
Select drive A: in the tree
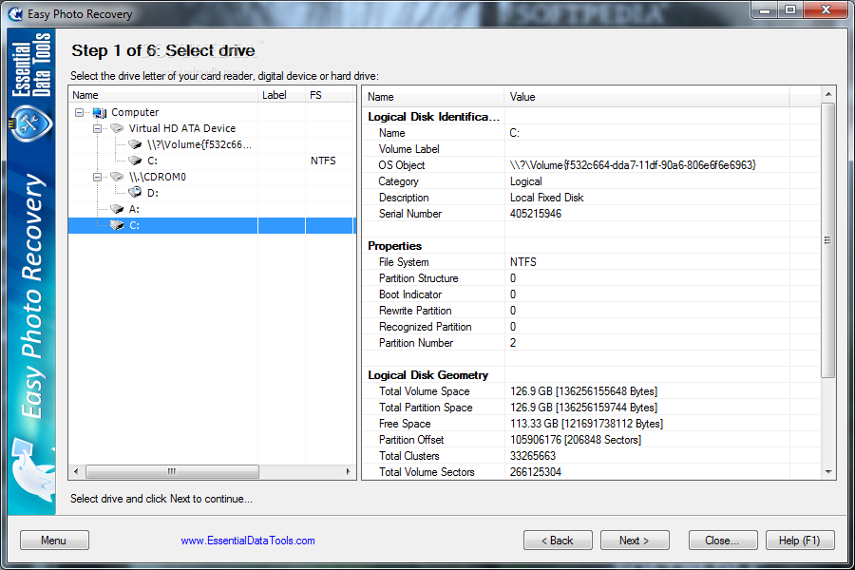[x=134, y=209]
